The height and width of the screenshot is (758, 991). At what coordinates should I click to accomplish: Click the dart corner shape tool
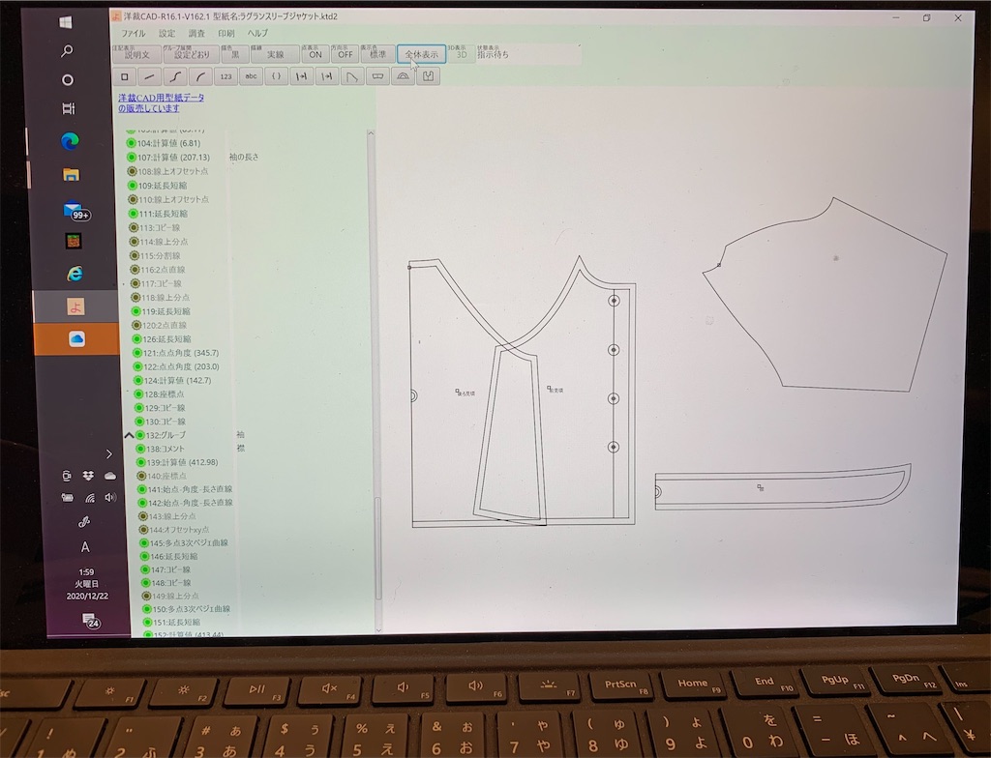pos(352,76)
